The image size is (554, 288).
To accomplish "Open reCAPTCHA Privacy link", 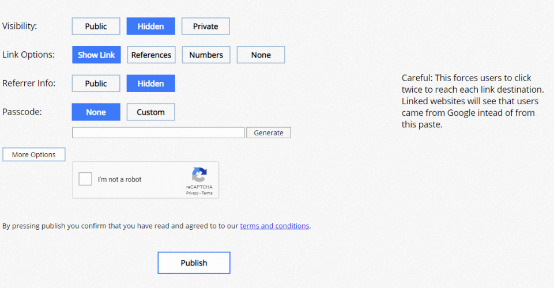I will click(192, 193).
